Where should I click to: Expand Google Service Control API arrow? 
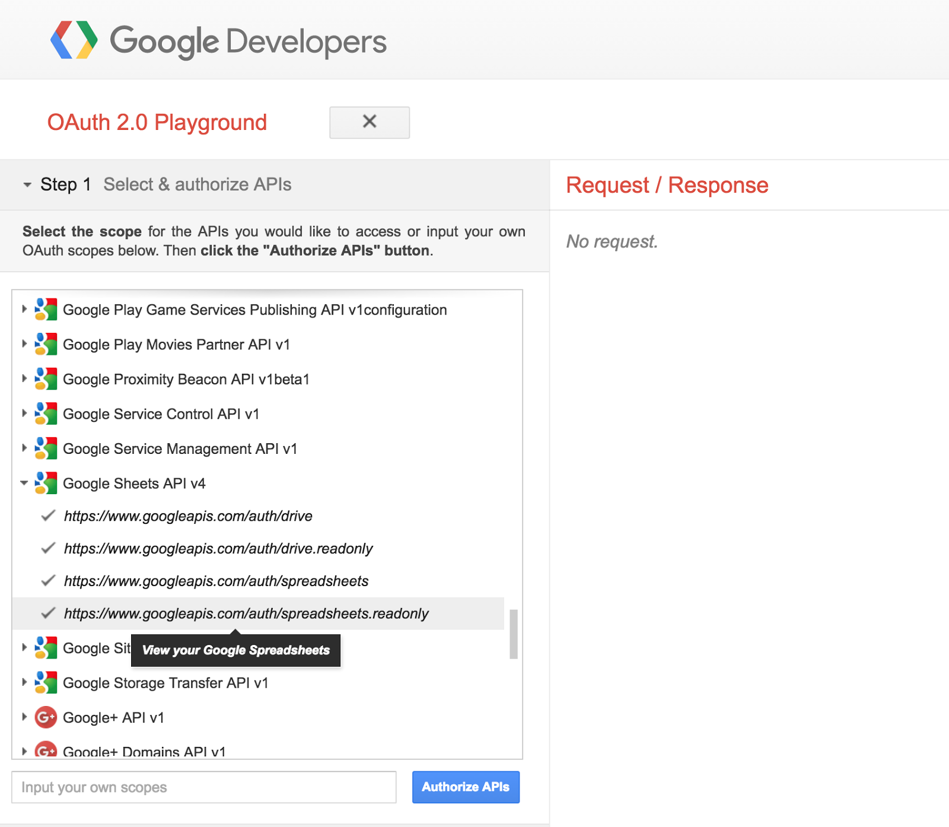[24, 413]
